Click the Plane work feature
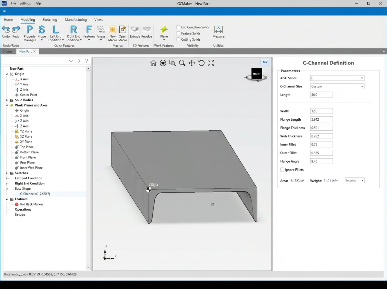Image resolution: width=387 pixels, height=289 pixels. coord(164,34)
